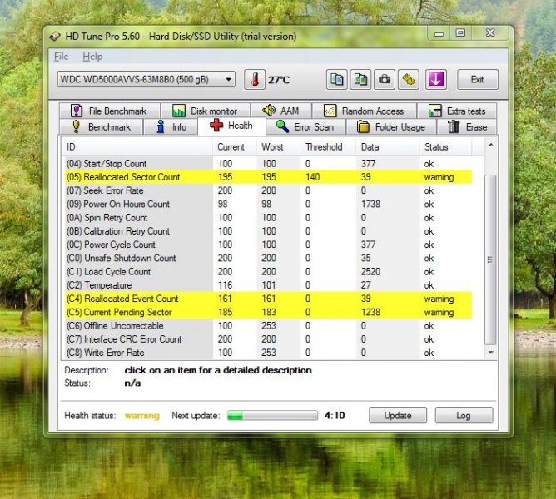Click the red cross Health icon
This screenshot has height=499, width=556.
[x=216, y=126]
